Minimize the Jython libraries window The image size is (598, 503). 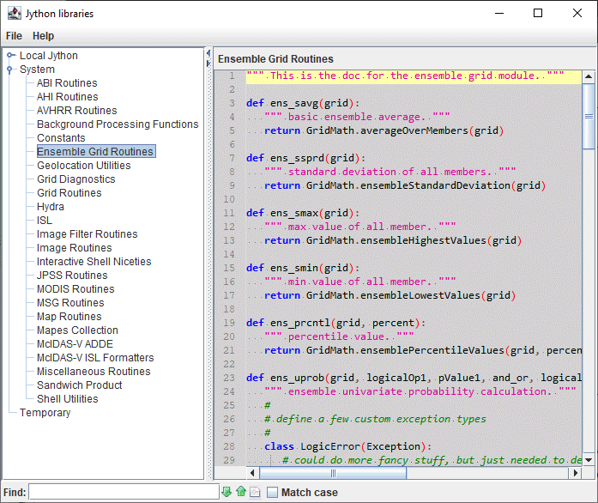point(499,14)
